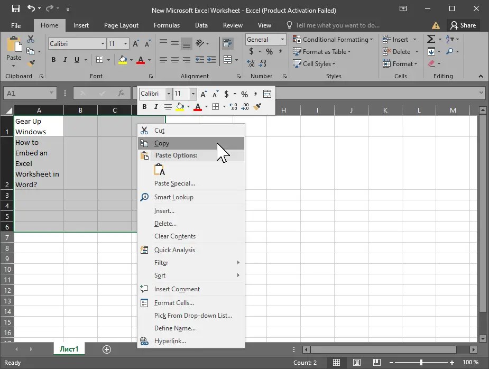Select the AutoSum icon
This screenshot has height=369, width=489.
tap(431, 39)
